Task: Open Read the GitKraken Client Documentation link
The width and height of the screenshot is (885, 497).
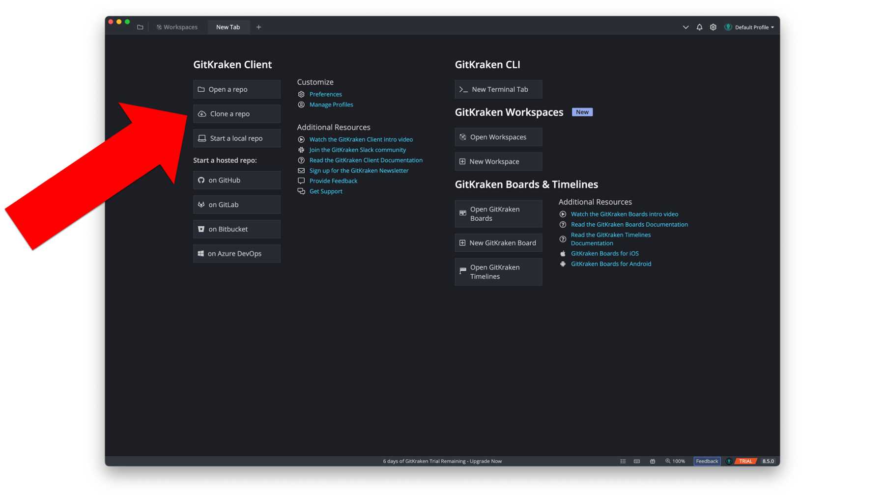Action: pos(366,160)
